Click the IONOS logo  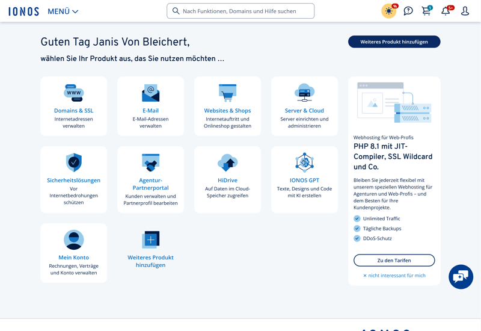click(x=23, y=11)
